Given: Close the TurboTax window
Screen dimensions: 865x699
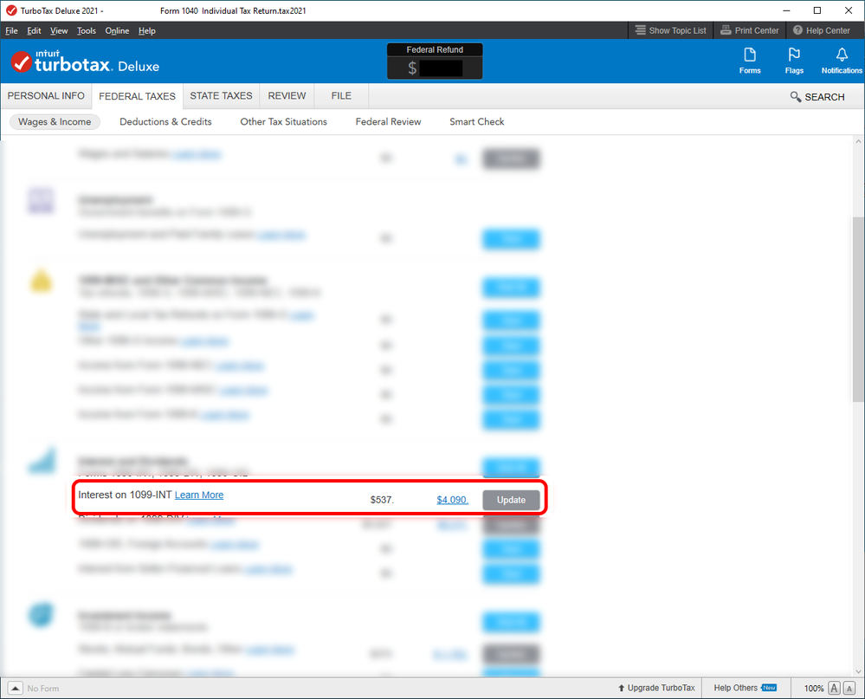Looking at the screenshot, I should 849,10.
